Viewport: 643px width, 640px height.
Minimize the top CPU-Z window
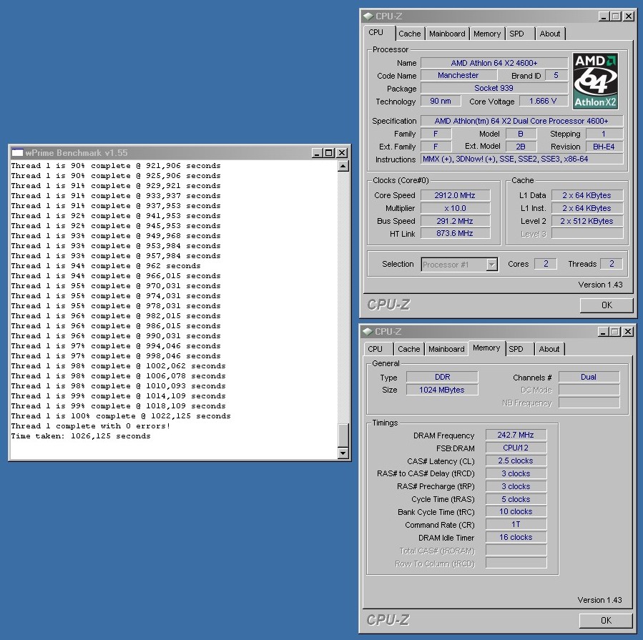tap(604, 16)
